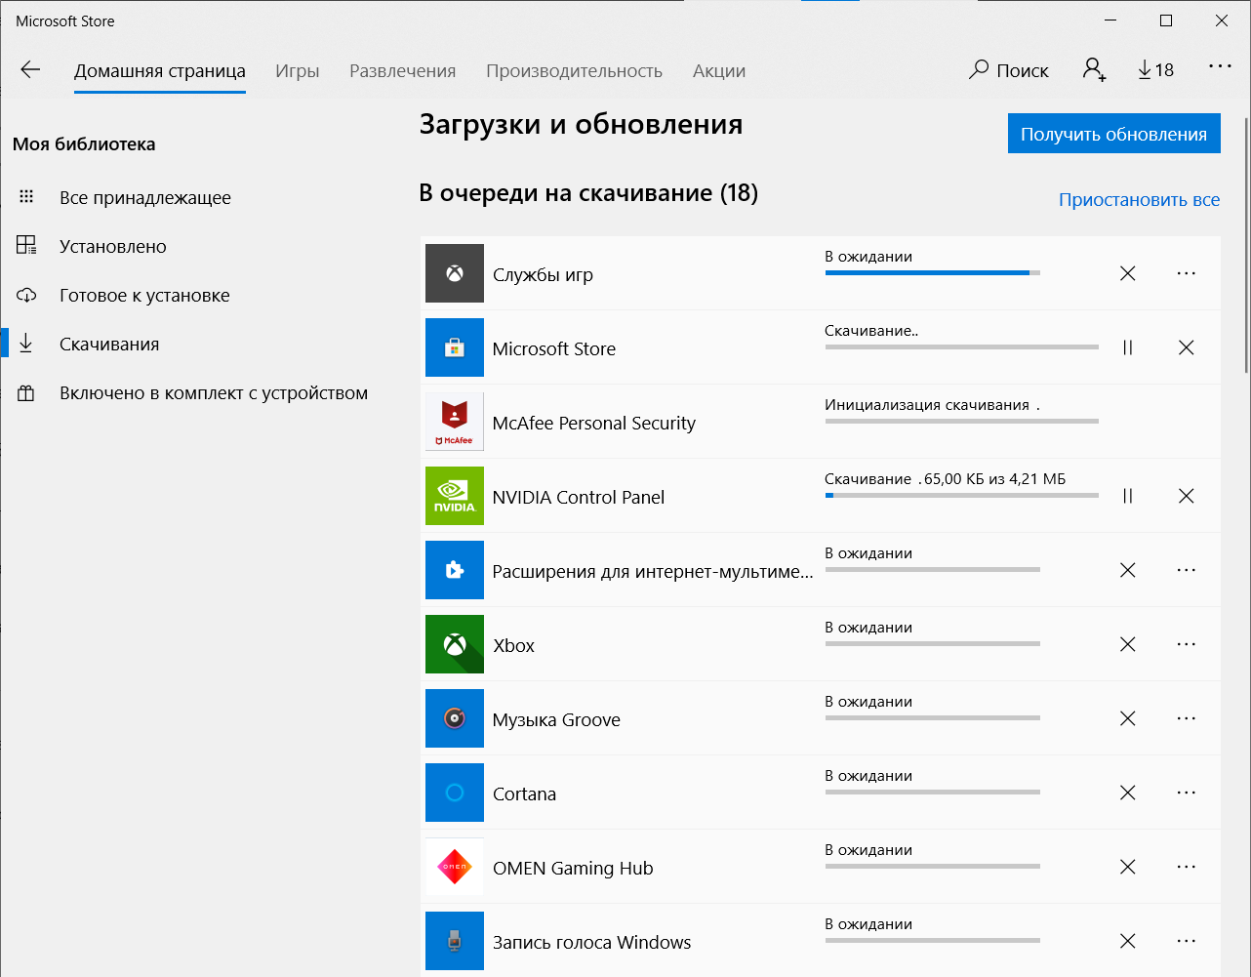Click the Получить обновления button
1251x977 pixels.
(1113, 134)
